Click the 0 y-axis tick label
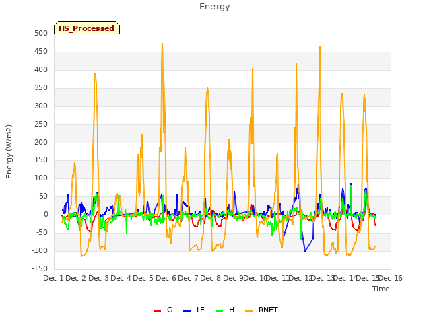This screenshot has width=431, height=323. [46, 214]
